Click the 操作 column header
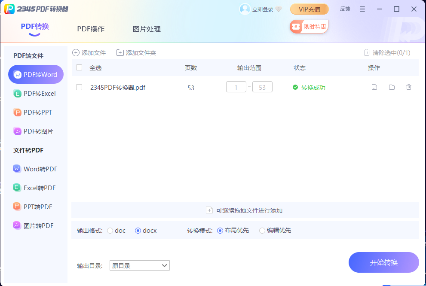This screenshot has width=426, height=286. tap(374, 68)
